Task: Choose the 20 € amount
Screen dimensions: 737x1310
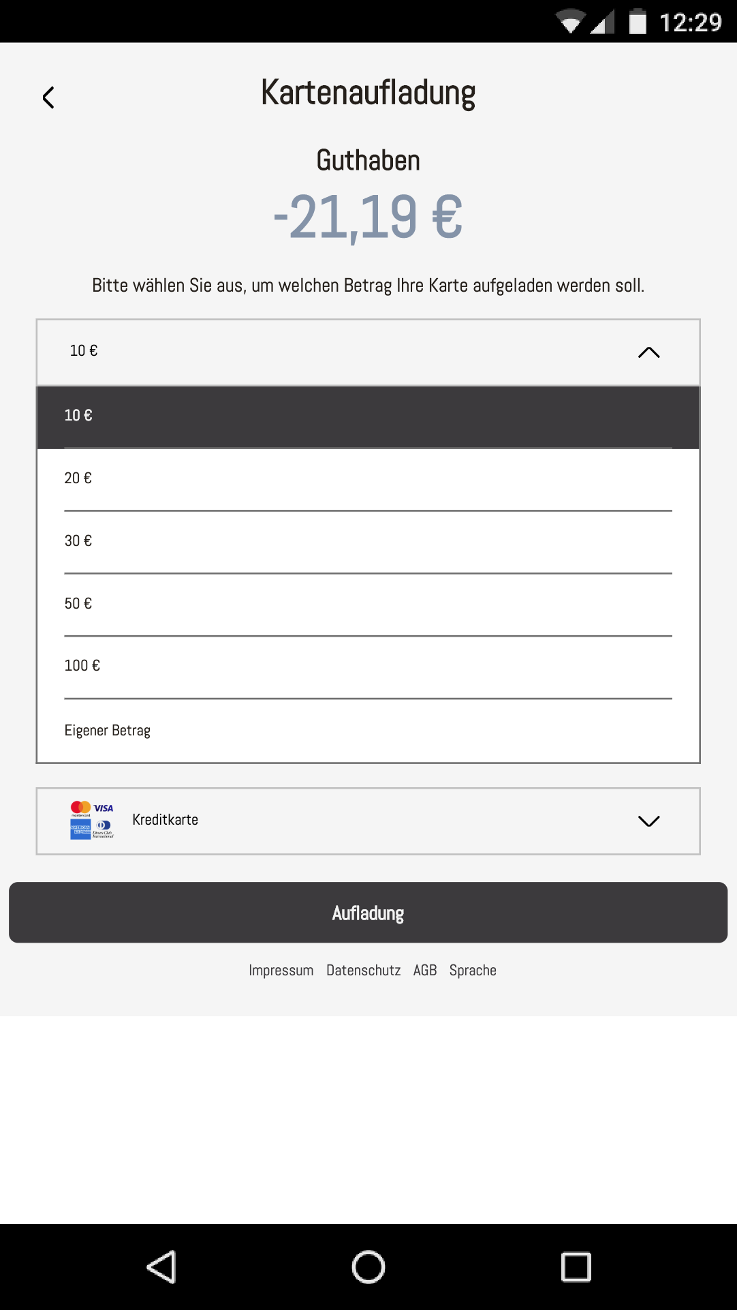Action: click(x=368, y=480)
